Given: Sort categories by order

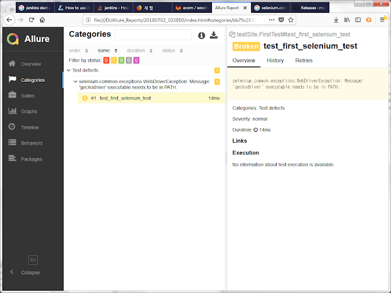Looking at the screenshot, I should click(x=78, y=51).
